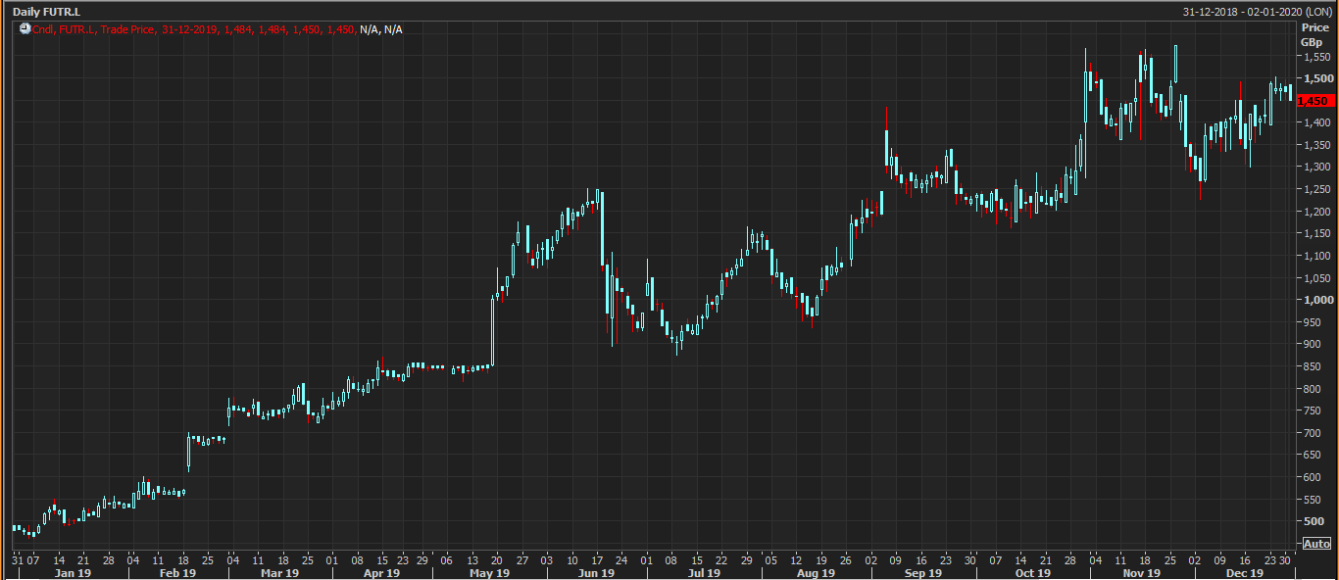Click the Auto scale button
The width and height of the screenshot is (1339, 580).
coord(1317,544)
